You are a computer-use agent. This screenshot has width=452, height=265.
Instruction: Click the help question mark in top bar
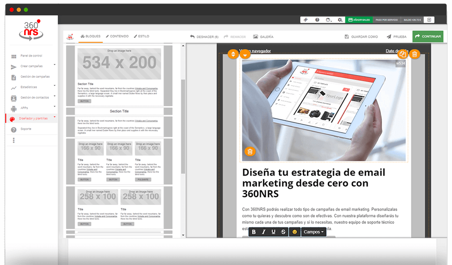pos(317,20)
